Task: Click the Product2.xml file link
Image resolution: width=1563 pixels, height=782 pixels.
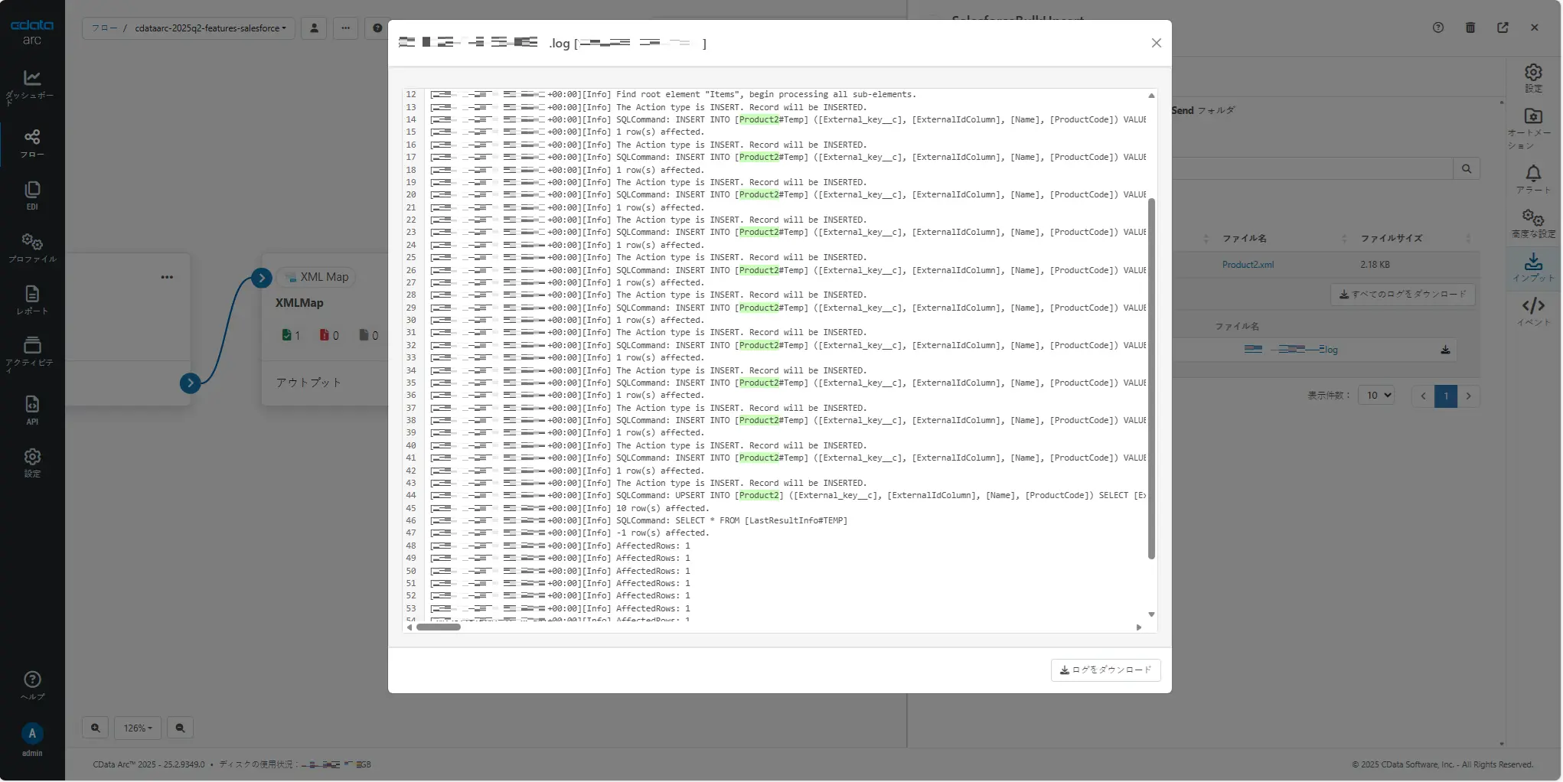Action: click(1248, 264)
